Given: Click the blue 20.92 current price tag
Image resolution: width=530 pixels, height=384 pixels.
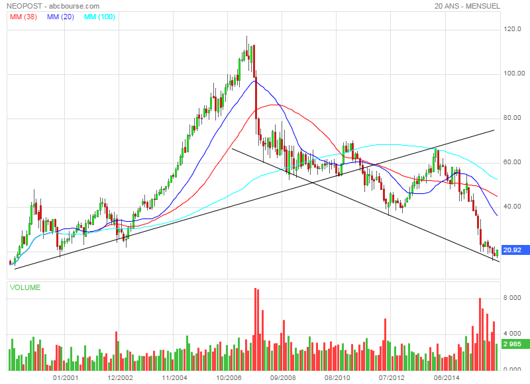Looking at the screenshot, I should pos(515,250).
